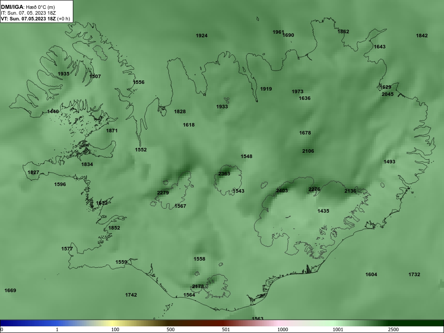Click the value 2106
This screenshot has height=333, width=444.
tap(308, 151)
